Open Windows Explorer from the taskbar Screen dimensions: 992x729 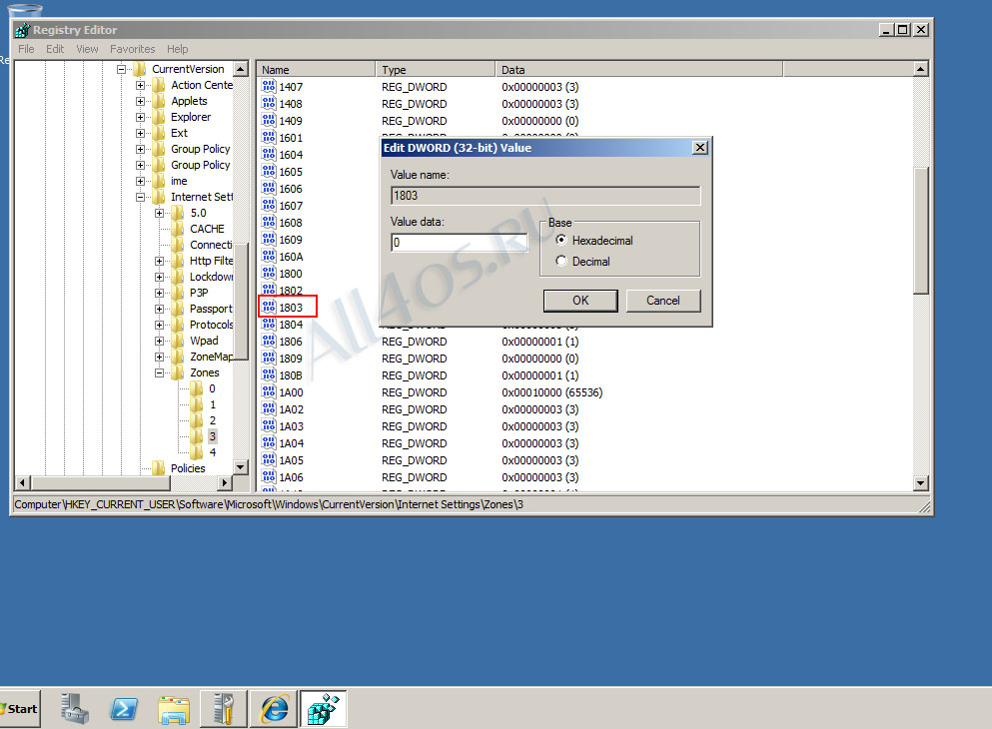[174, 708]
